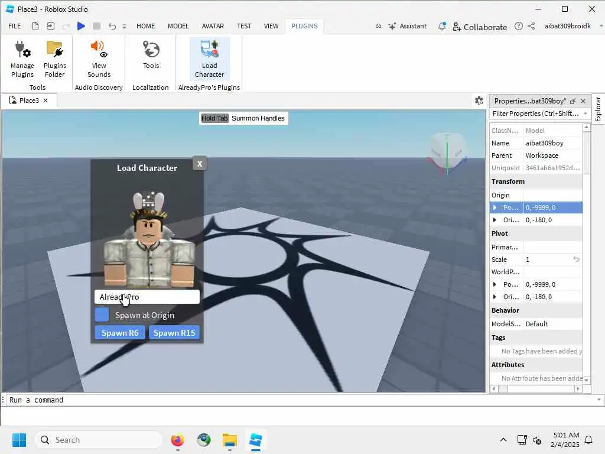The image size is (605, 454).
Task: Click the New file icon
Action: tap(35, 26)
